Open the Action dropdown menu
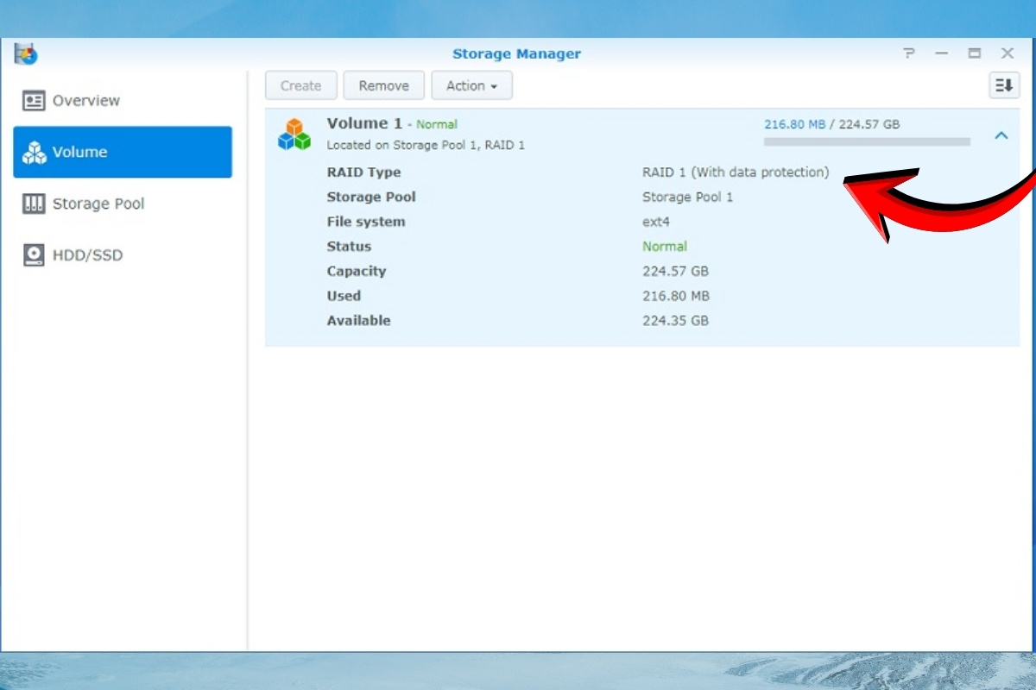Screen dimensions: 1036x690 [x=471, y=85]
